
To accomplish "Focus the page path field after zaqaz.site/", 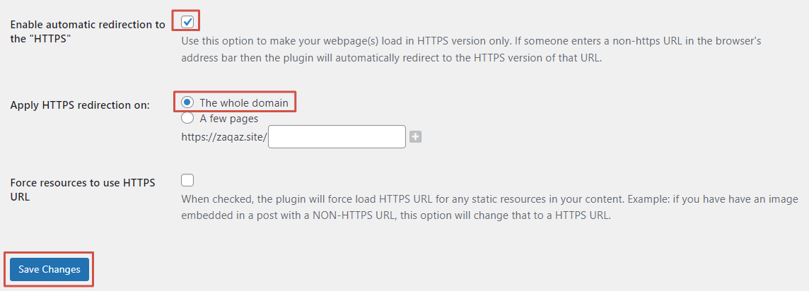I will click(x=337, y=137).
